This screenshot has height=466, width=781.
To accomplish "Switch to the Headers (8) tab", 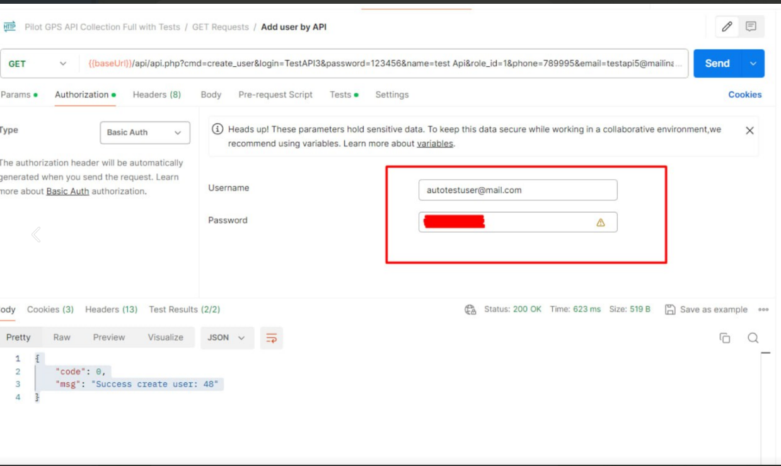I will click(x=156, y=95).
